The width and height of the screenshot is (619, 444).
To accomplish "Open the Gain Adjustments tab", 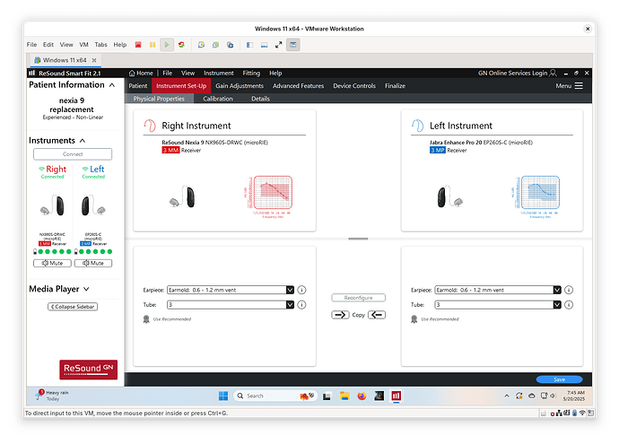I will click(240, 85).
